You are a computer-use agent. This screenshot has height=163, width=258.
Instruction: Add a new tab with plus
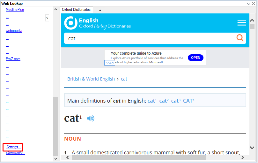[x=100, y=10]
